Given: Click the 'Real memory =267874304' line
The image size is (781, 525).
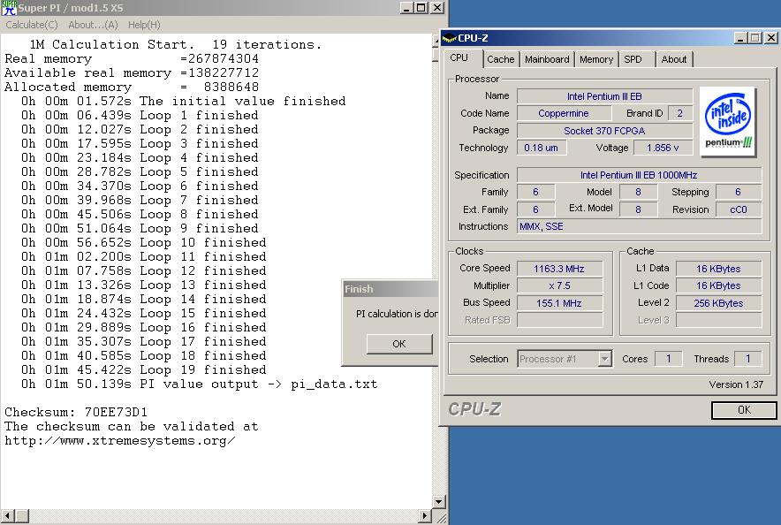Looking at the screenshot, I should coord(132,59).
